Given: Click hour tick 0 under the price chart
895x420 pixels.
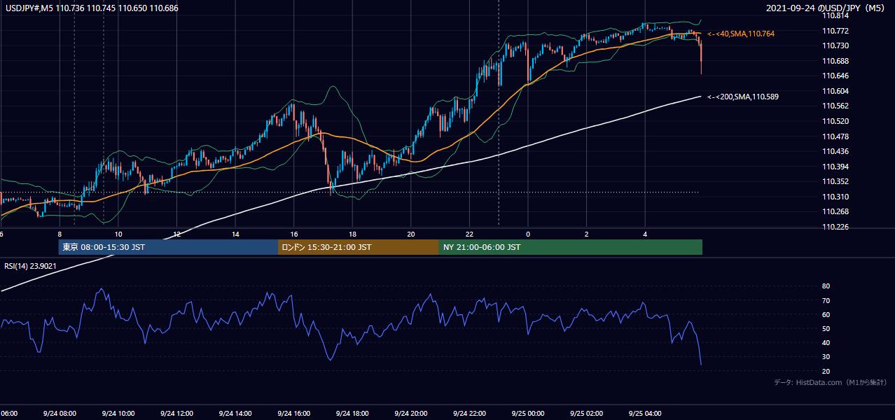Looking at the screenshot, I should [x=528, y=234].
